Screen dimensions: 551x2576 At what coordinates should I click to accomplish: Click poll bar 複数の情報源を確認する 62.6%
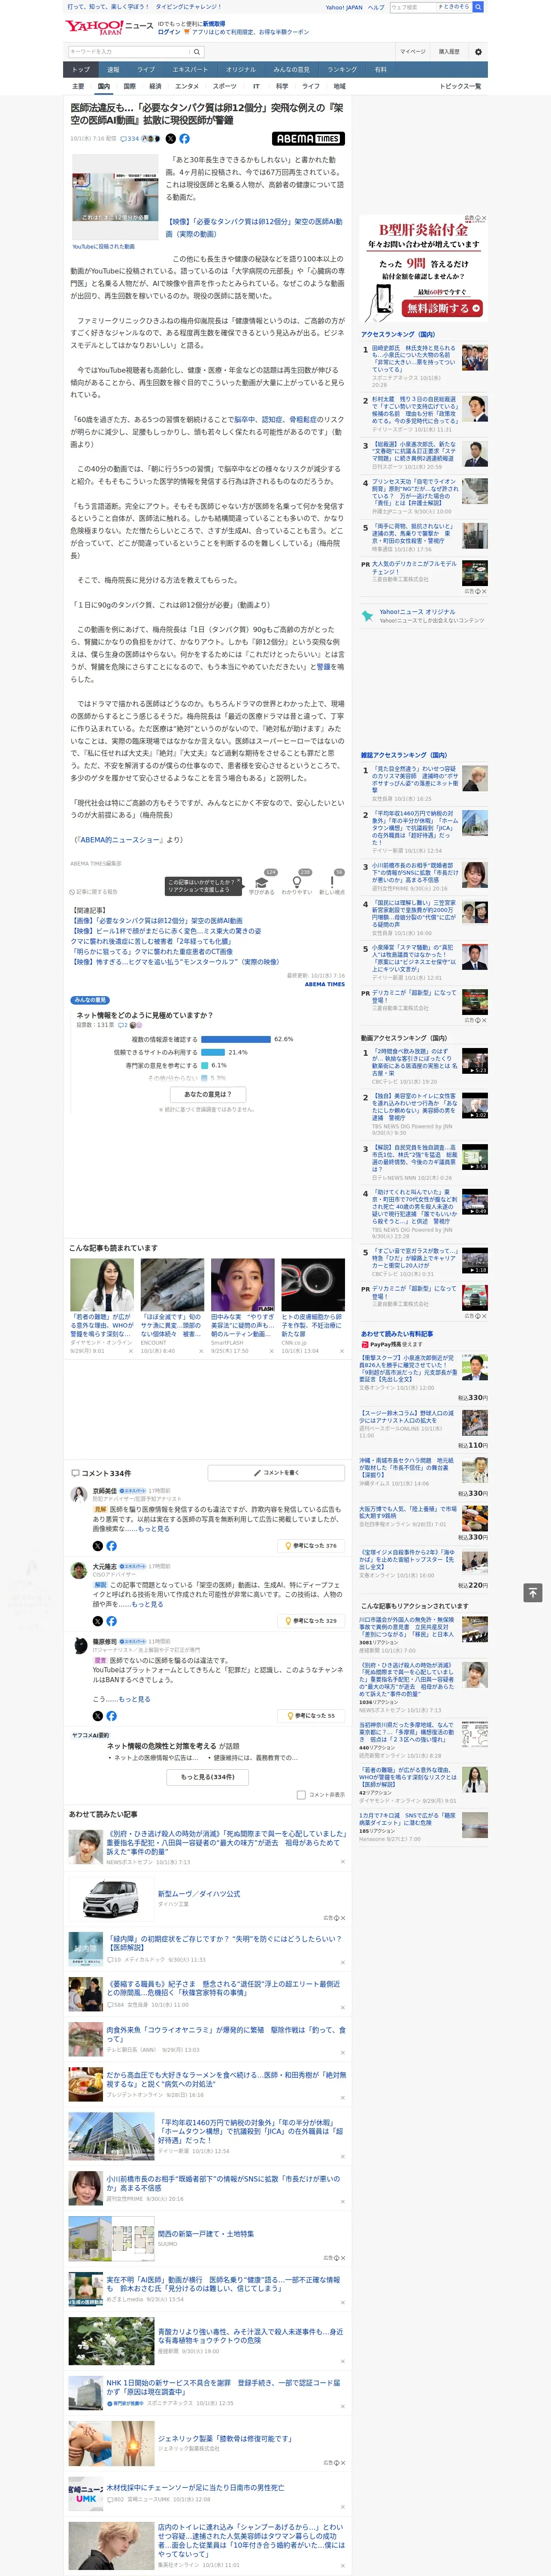coord(235,1039)
